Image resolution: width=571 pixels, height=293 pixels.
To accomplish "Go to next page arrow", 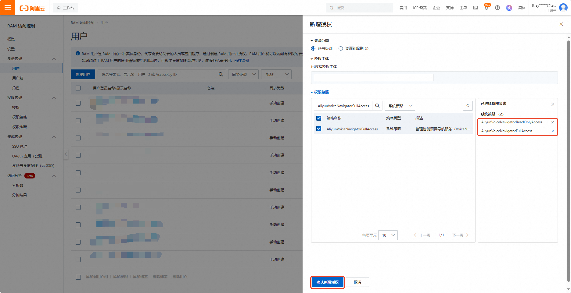I will (x=468, y=235).
